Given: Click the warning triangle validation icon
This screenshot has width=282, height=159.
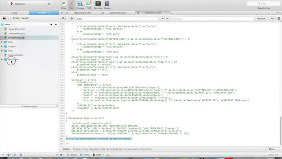Looking at the screenshot, I should click(x=108, y=155).
